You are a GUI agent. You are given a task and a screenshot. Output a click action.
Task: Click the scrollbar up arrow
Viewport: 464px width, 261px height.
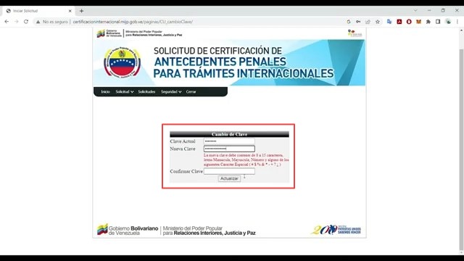[461, 30]
